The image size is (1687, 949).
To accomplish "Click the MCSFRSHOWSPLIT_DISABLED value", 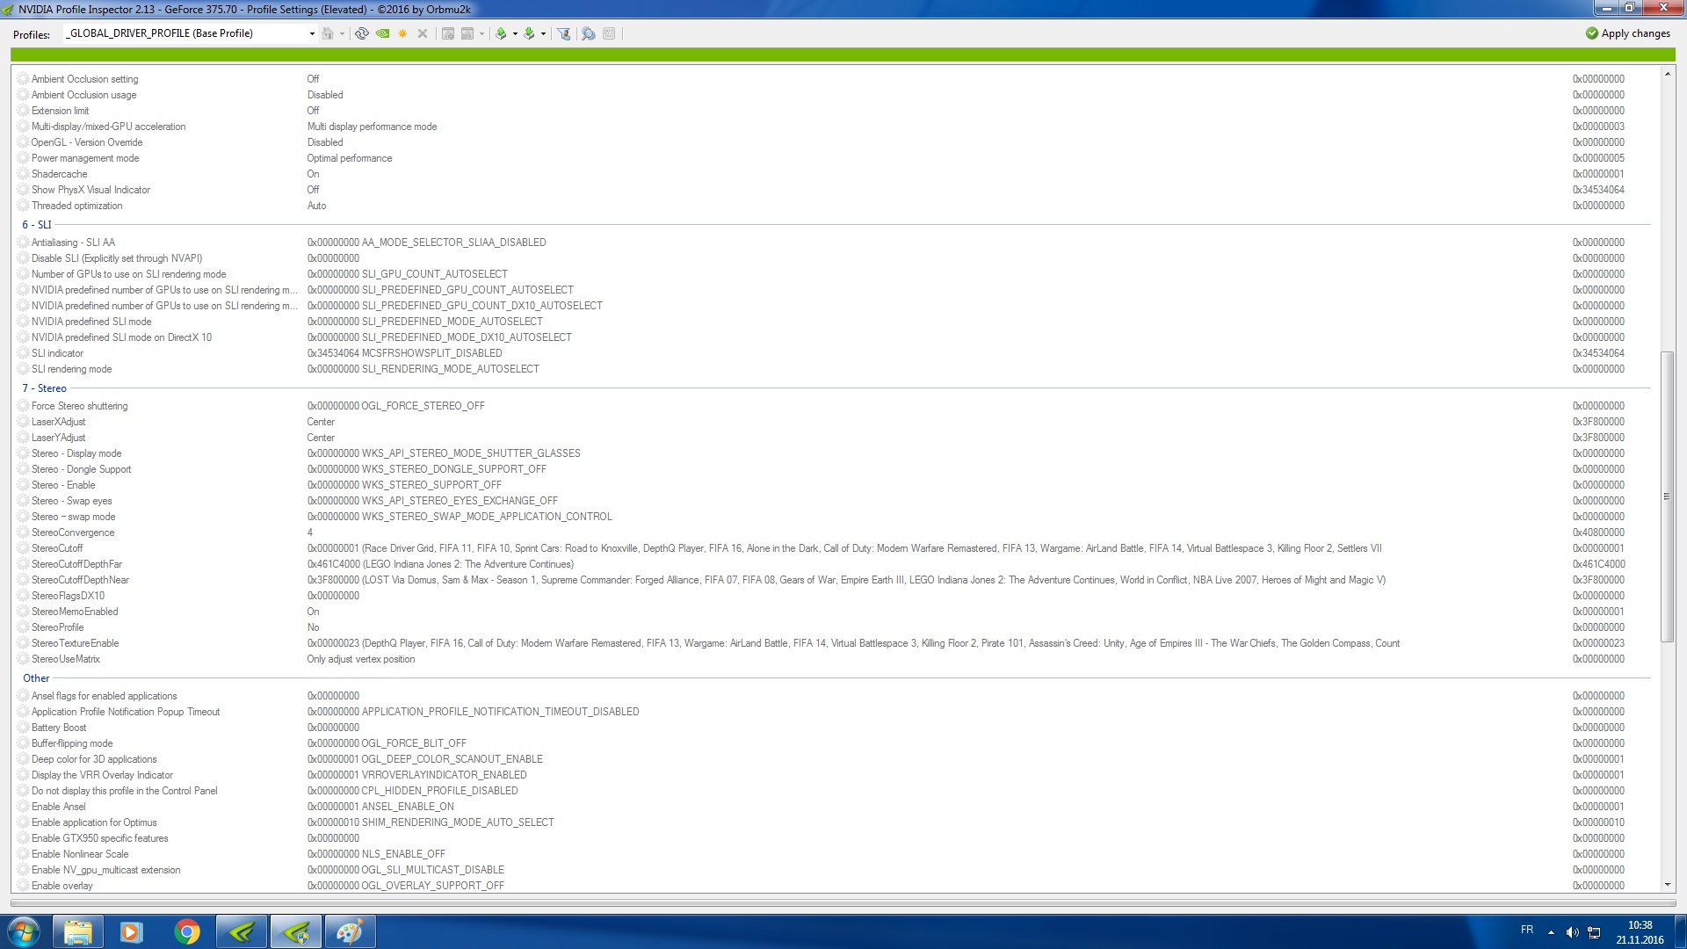I will pyautogui.click(x=432, y=353).
